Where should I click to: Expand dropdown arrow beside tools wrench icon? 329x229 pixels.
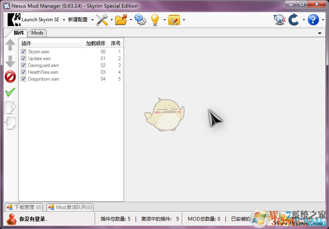pyautogui.click(x=112, y=20)
